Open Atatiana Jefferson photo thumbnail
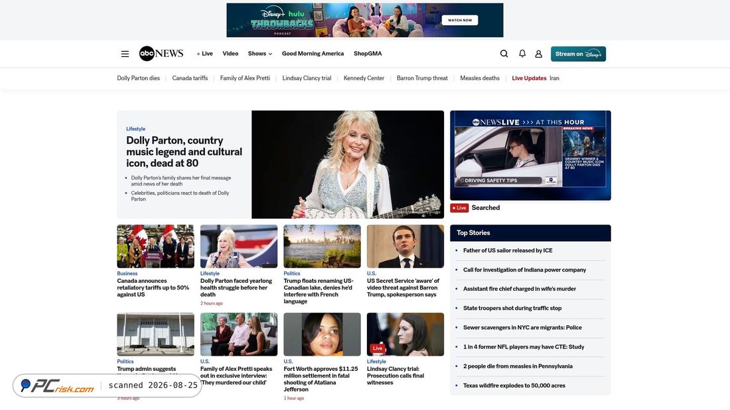Screen dimensions: 730x410 point(322,334)
